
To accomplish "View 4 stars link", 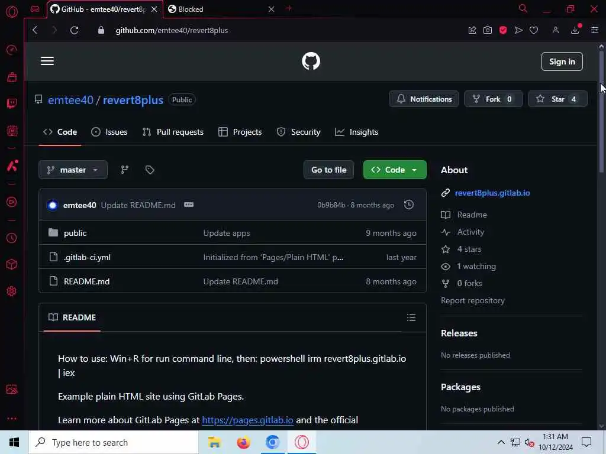I will [x=469, y=249].
